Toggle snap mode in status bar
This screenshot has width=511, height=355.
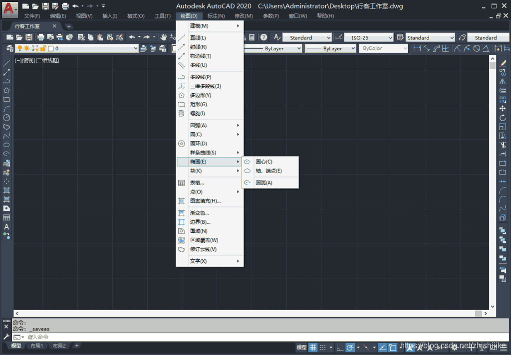click(x=323, y=348)
